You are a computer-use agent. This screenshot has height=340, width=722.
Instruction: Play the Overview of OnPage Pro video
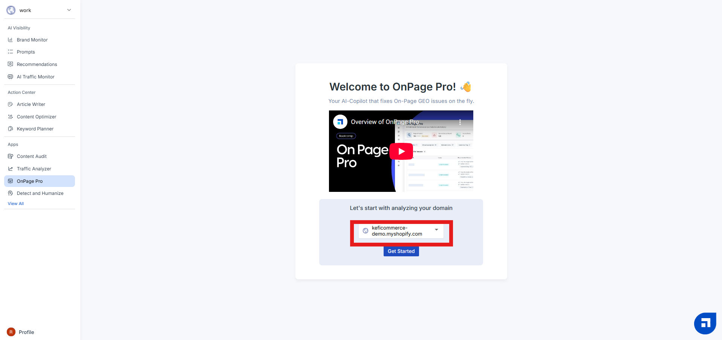(x=401, y=151)
